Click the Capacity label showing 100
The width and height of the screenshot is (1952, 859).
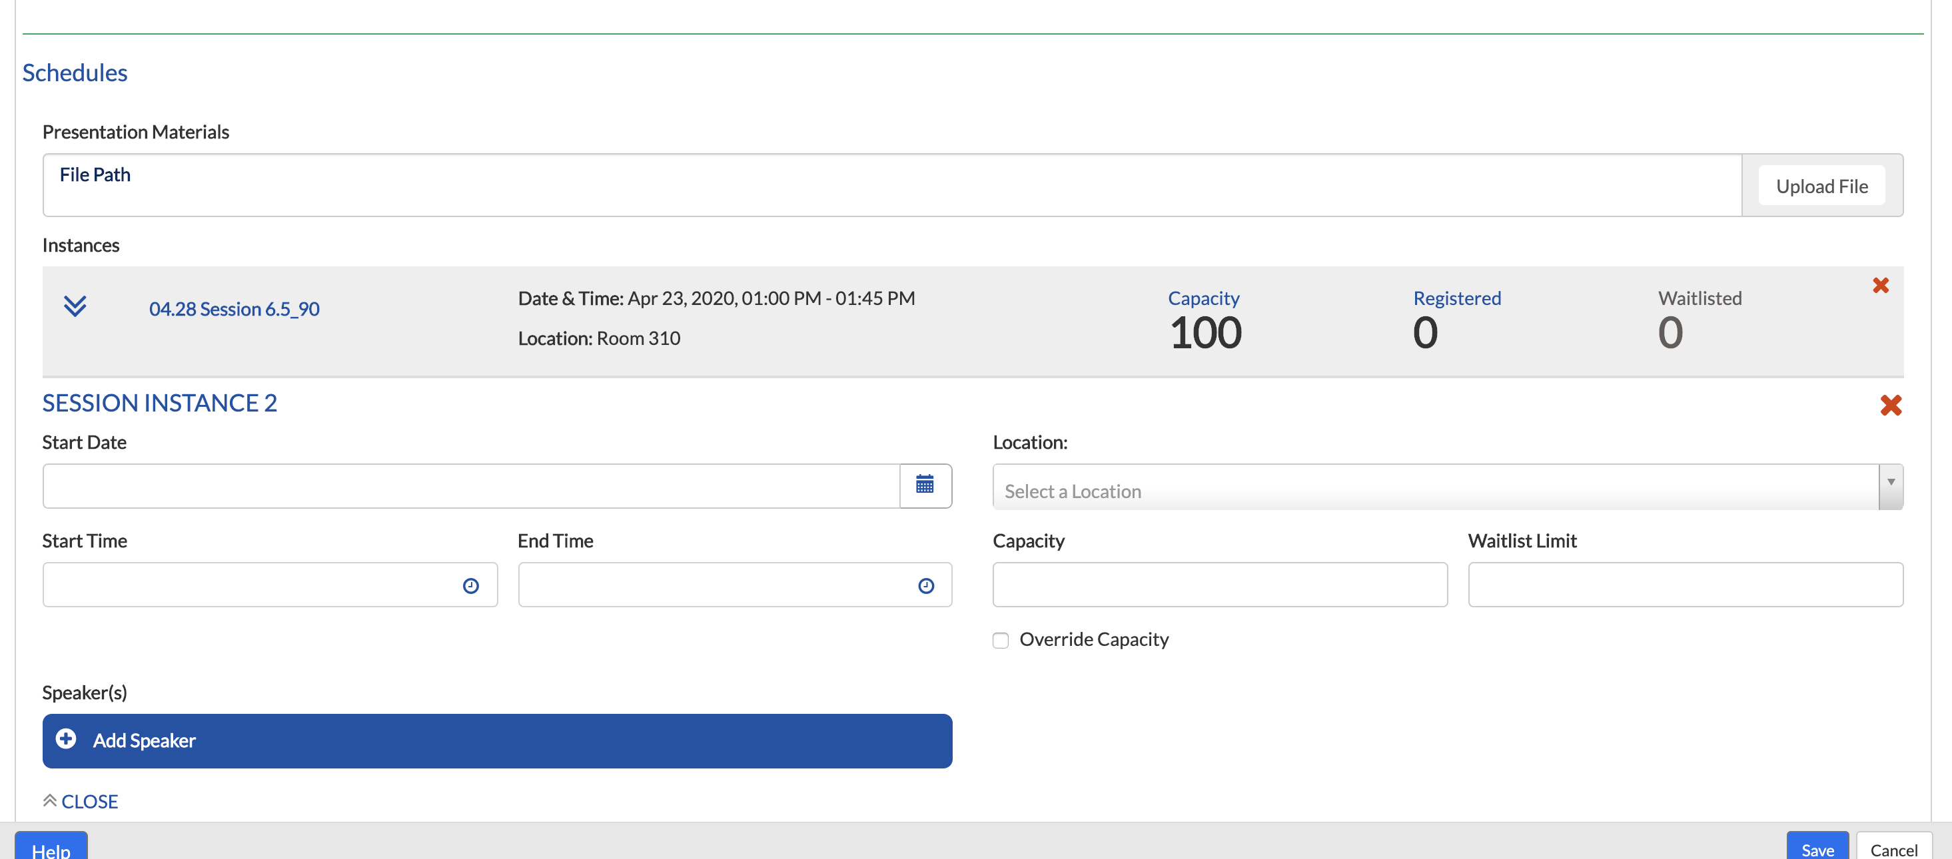pos(1203,298)
